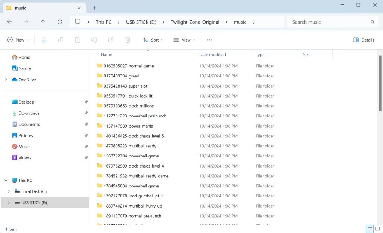Unpin Videos using its pin icon
The width and height of the screenshot is (383, 233).
point(86,158)
